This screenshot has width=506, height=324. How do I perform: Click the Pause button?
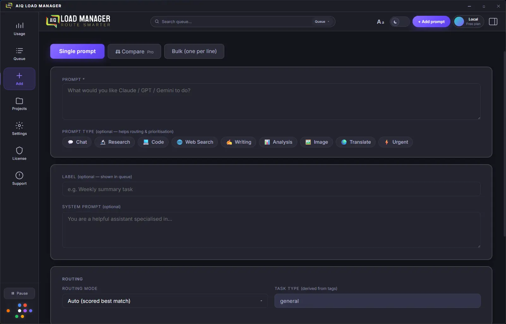point(19,293)
